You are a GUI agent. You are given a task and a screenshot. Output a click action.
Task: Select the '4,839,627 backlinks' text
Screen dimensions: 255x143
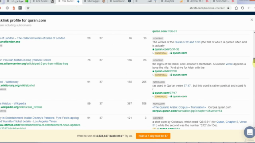click(109, 136)
